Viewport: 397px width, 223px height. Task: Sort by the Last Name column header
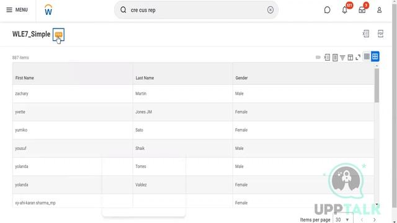(x=145, y=78)
